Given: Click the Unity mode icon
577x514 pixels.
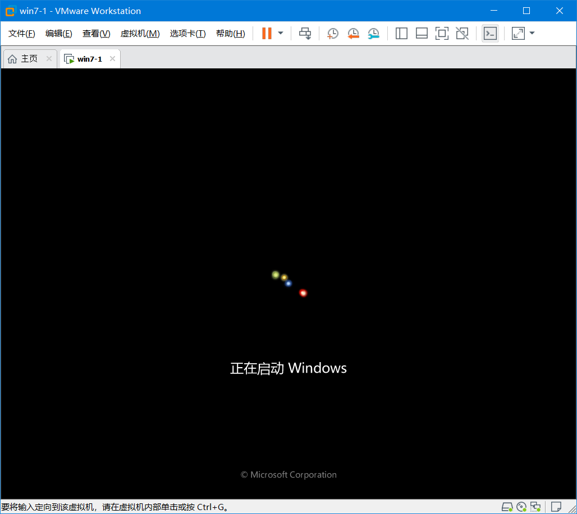Looking at the screenshot, I should [x=462, y=34].
